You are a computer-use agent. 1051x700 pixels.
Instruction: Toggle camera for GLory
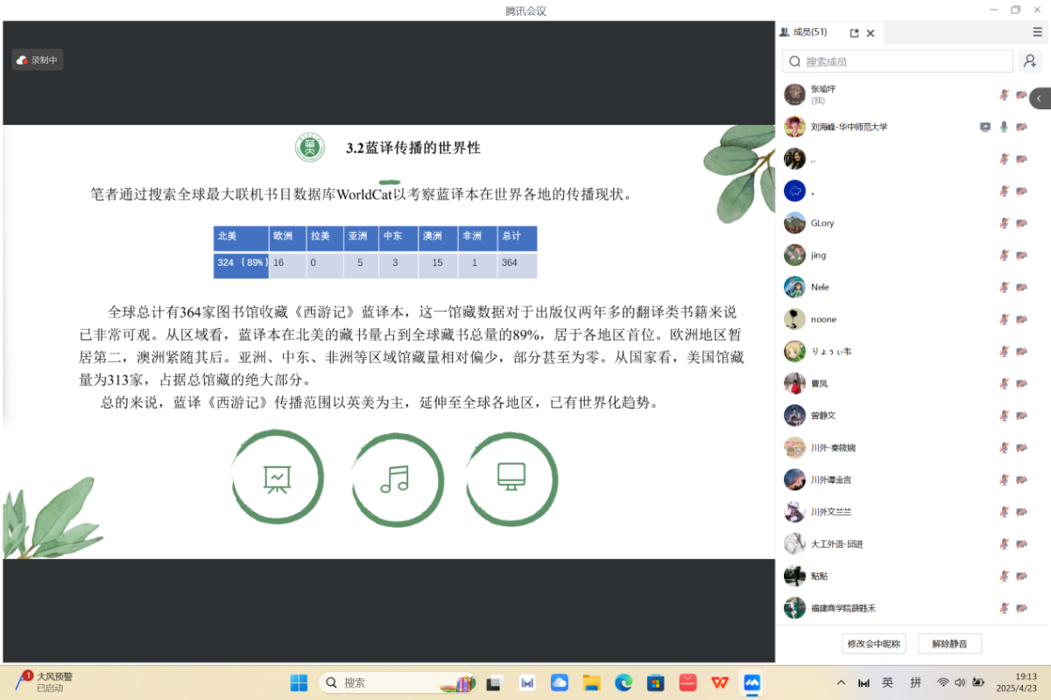tap(1021, 223)
